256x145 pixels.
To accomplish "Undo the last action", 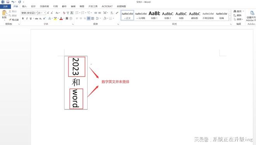I will click(13, 2).
